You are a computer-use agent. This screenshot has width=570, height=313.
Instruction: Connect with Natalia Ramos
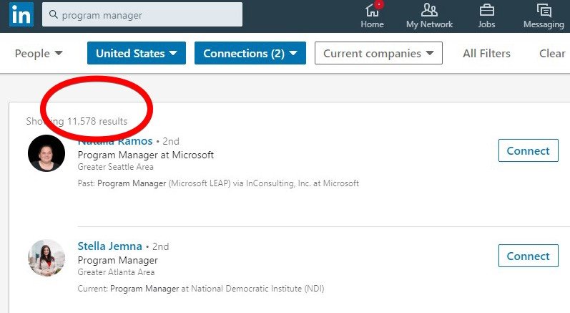(x=529, y=150)
